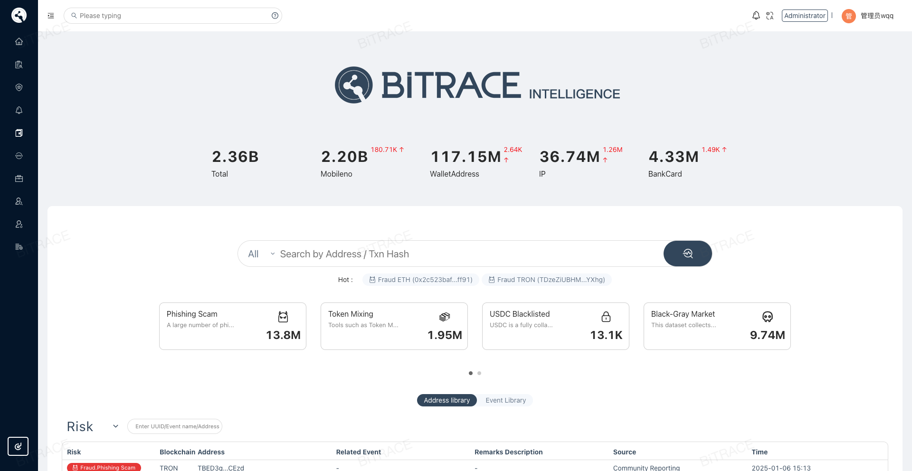Focus the top Please typing search field
This screenshot has height=471, width=912.
click(173, 16)
